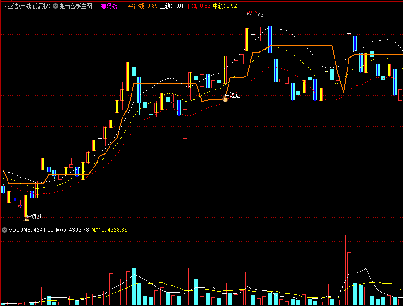Click the upper 短进 signal label
The height and width of the screenshot is (306, 403).
(x=235, y=95)
